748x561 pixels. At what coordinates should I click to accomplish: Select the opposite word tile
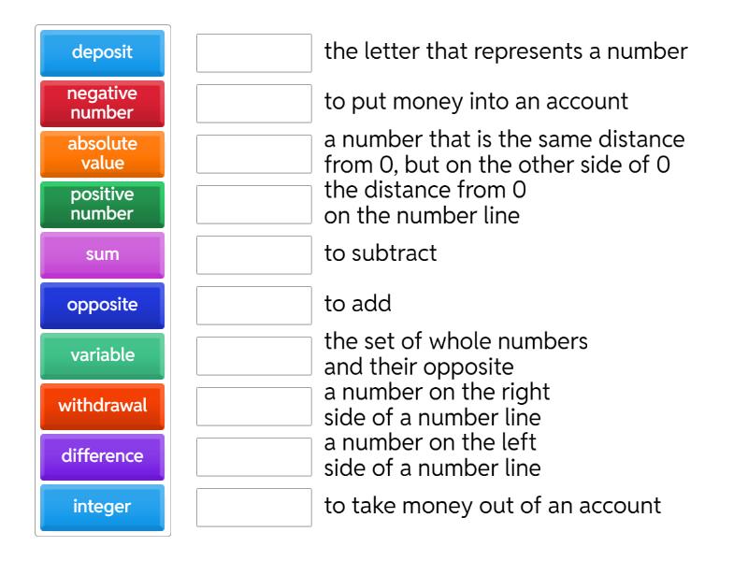click(101, 305)
